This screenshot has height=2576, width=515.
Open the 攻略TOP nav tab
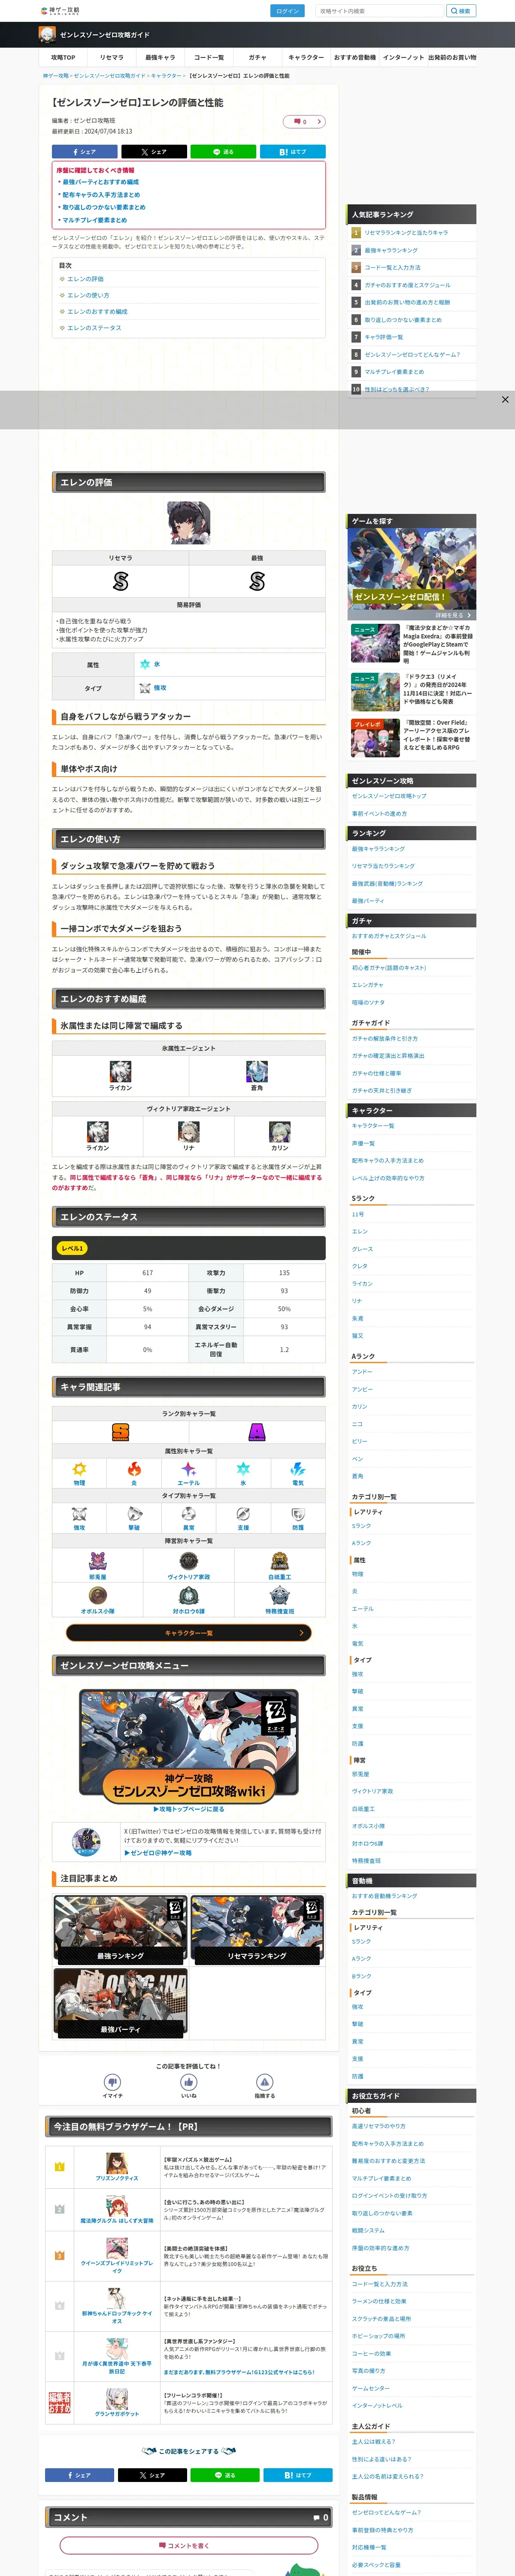63,57
